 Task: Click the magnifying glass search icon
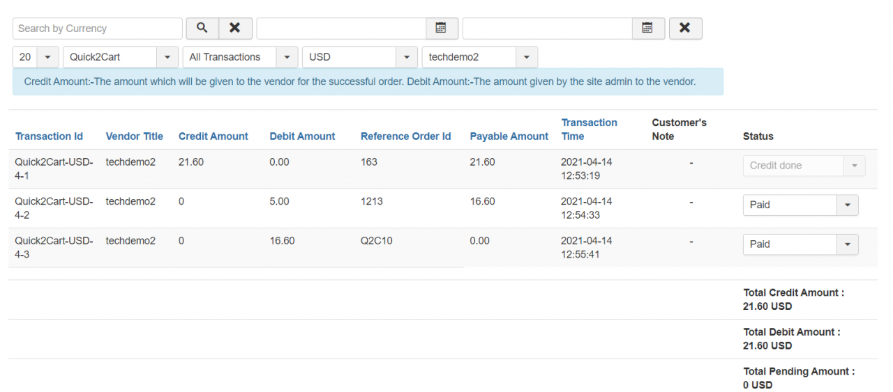point(202,28)
